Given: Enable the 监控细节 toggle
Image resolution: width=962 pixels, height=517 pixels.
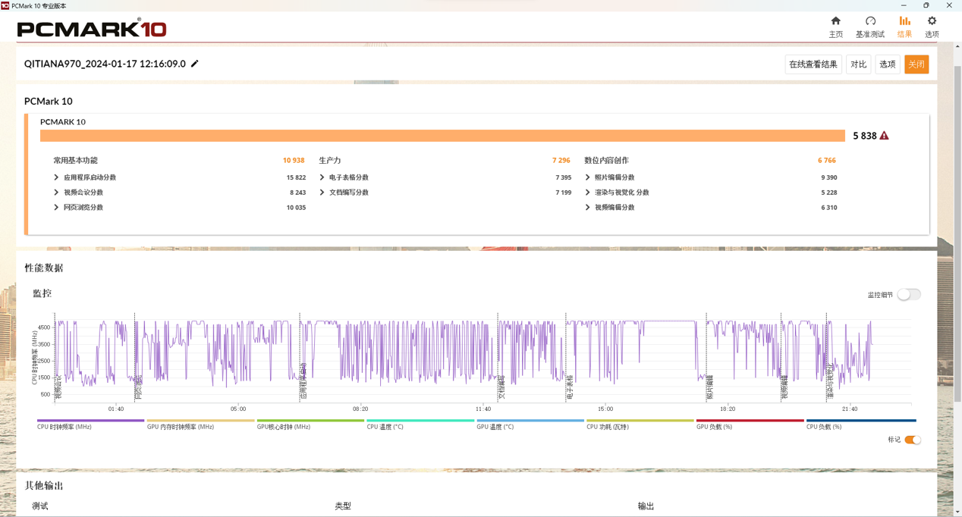Looking at the screenshot, I should click(x=908, y=295).
